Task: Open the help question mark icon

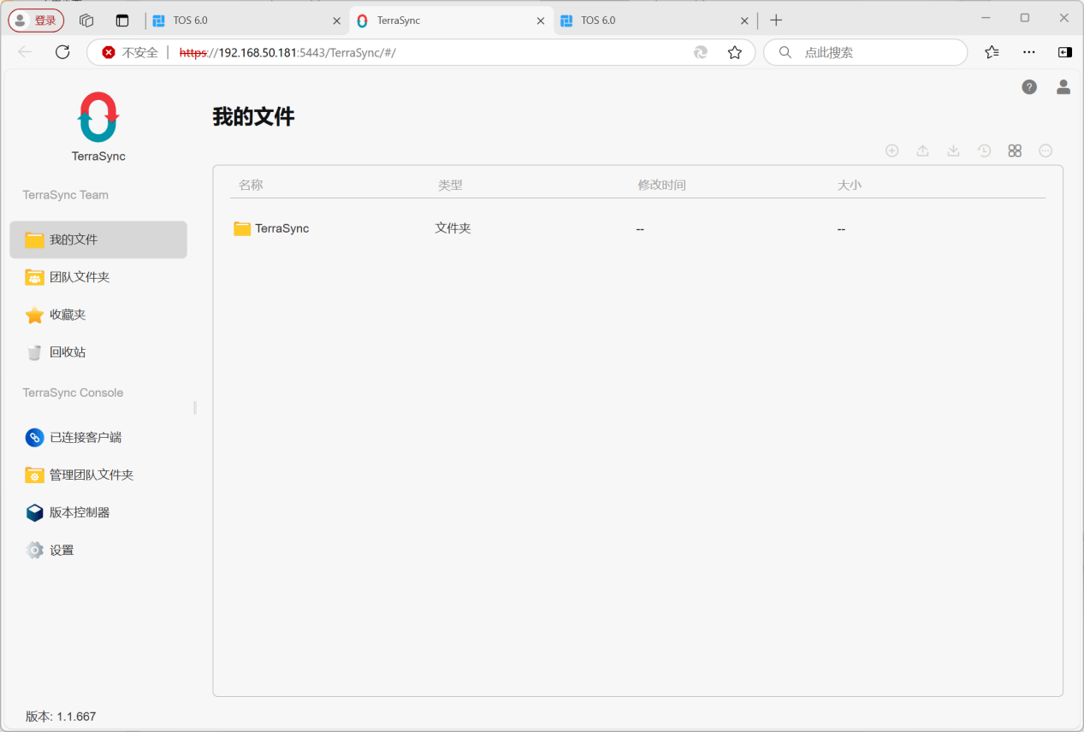Action: click(1029, 86)
